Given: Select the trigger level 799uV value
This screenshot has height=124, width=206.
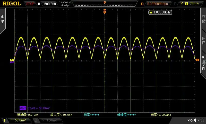Looking at the screenshot, I should [195, 4].
